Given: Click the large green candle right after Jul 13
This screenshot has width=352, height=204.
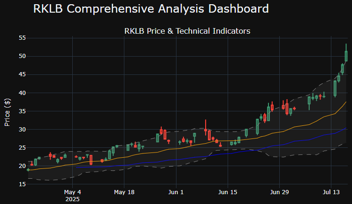Looking at the screenshot, I should 335,88.
